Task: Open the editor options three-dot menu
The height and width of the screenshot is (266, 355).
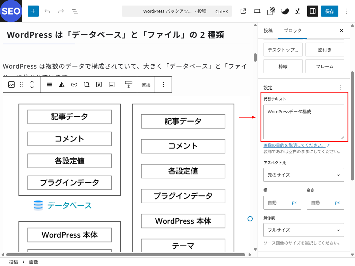Action: tap(347, 11)
